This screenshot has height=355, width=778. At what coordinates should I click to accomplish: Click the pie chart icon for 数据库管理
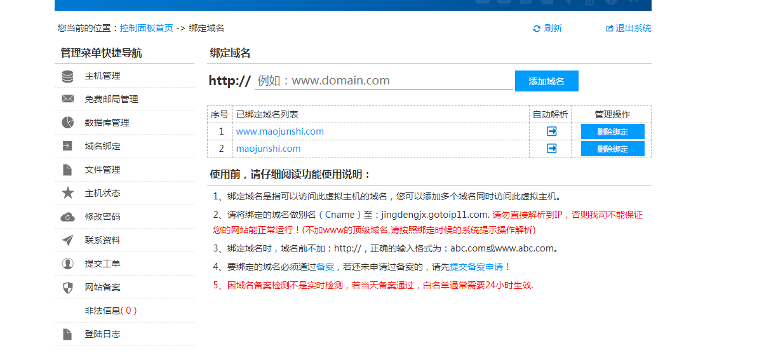pyautogui.click(x=67, y=123)
